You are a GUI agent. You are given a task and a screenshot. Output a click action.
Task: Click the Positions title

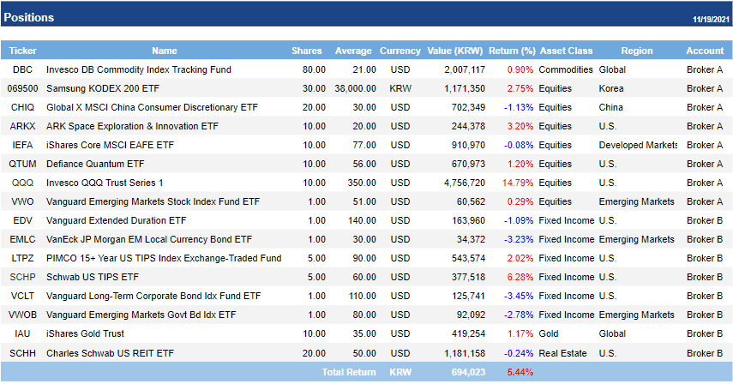click(28, 17)
